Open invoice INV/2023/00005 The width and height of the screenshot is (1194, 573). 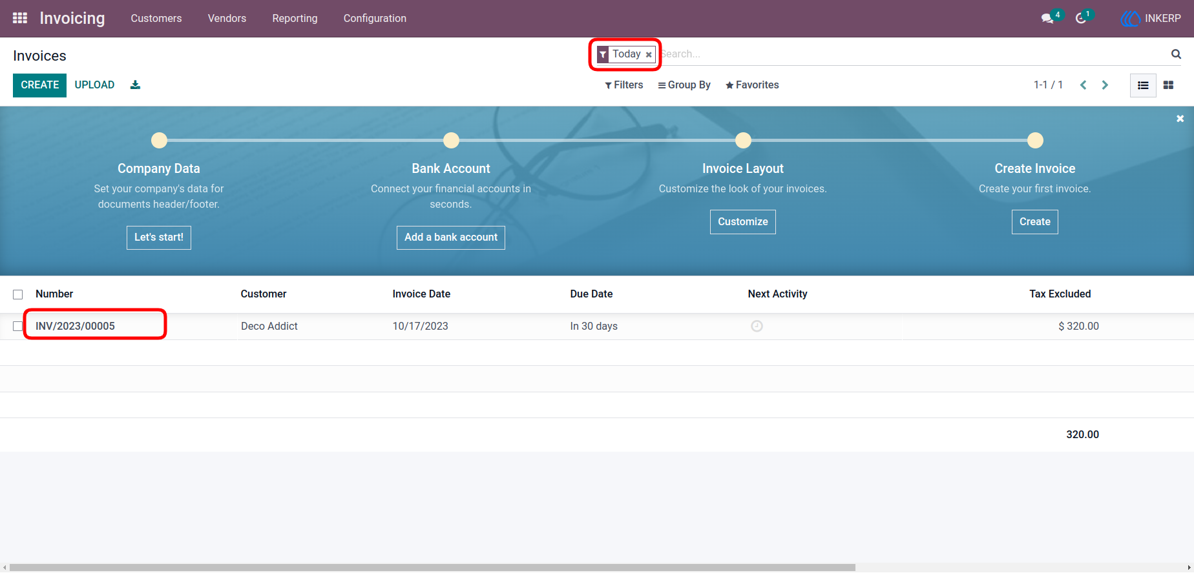click(x=75, y=327)
